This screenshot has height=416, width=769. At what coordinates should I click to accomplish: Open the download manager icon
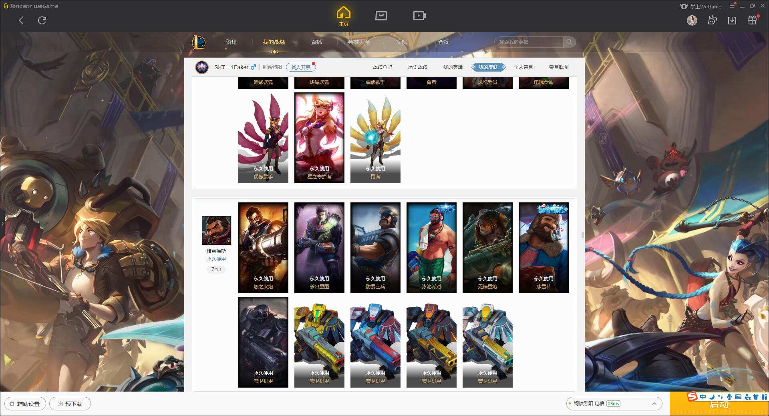(x=732, y=20)
